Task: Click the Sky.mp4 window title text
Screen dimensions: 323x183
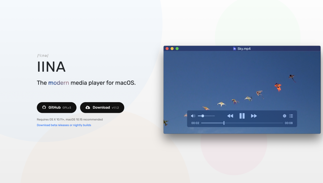Action: [x=244, y=49]
